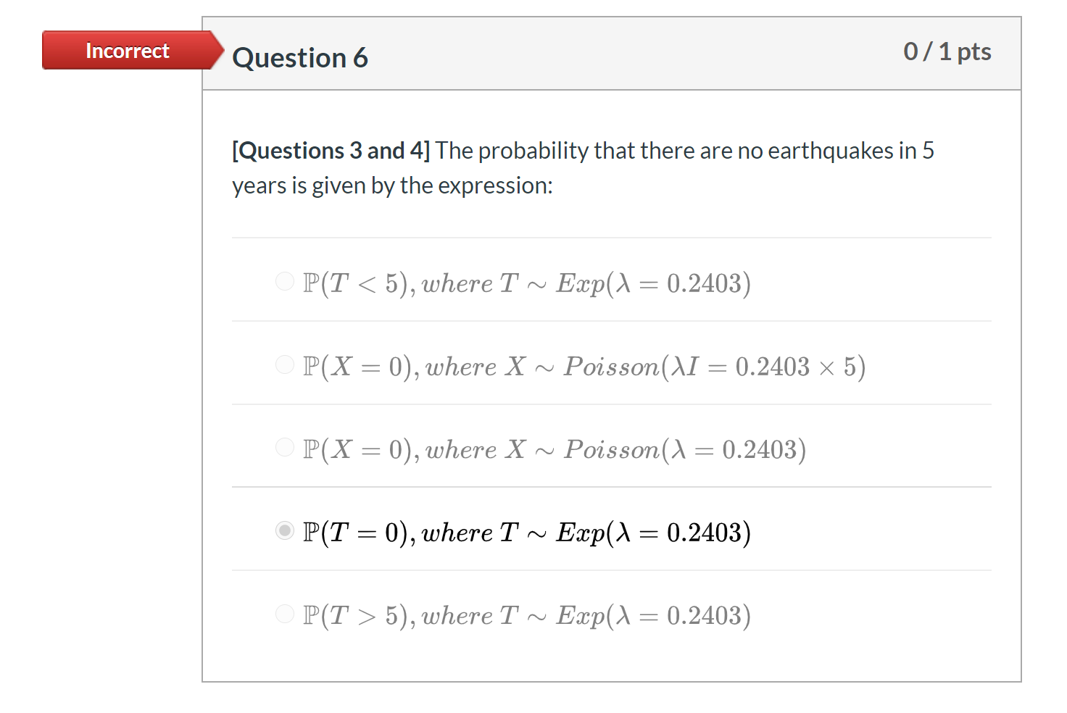Viewport: 1067px width, 713px height.
Task: Click the 0 / 1 pts score label
Action: [947, 51]
